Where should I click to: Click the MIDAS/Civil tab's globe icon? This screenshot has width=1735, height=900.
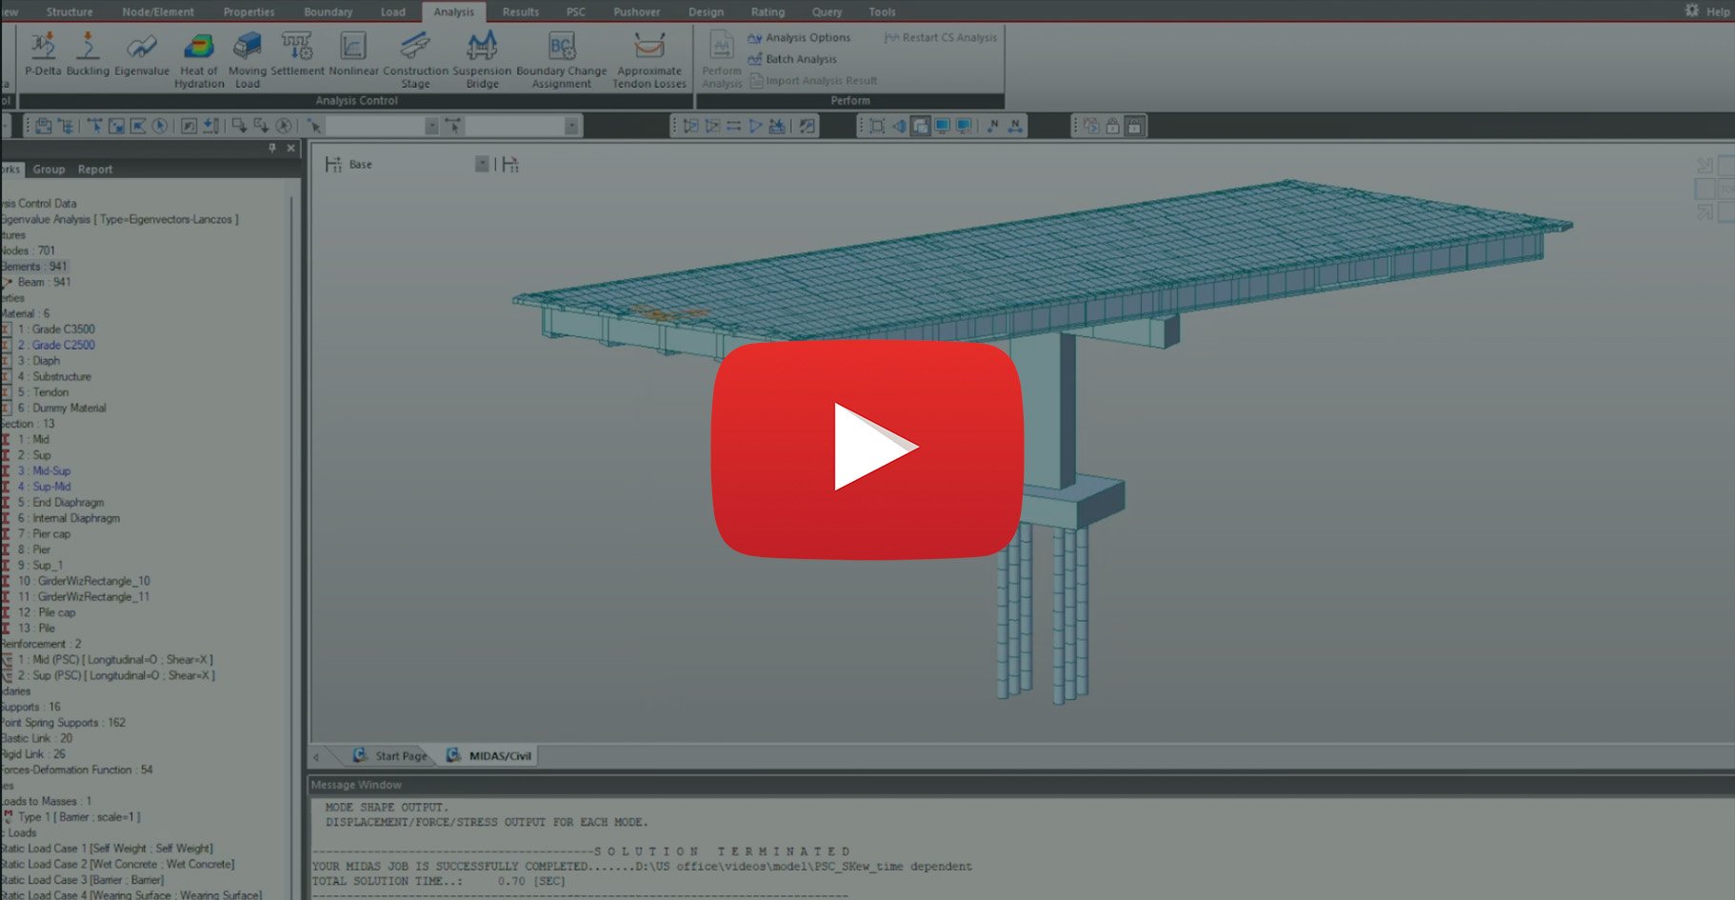click(x=453, y=755)
